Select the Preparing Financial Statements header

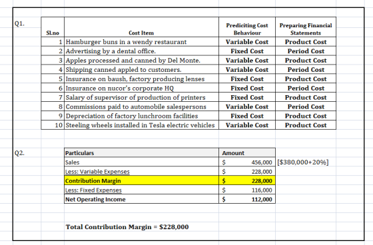tap(306, 27)
